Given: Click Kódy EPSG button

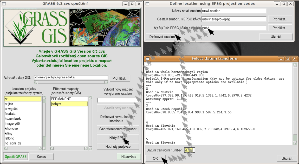Looking at the screenshot, I should [x=118, y=138].
